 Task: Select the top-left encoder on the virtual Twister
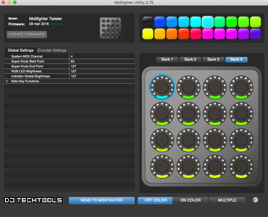click(x=162, y=87)
